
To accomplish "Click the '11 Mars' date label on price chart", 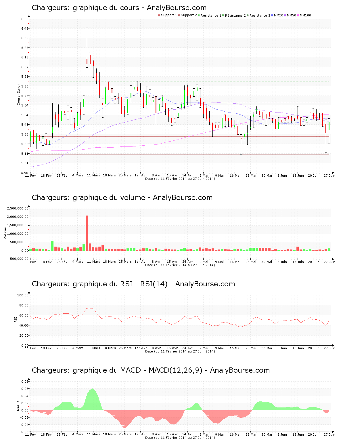I will pos(93,175).
